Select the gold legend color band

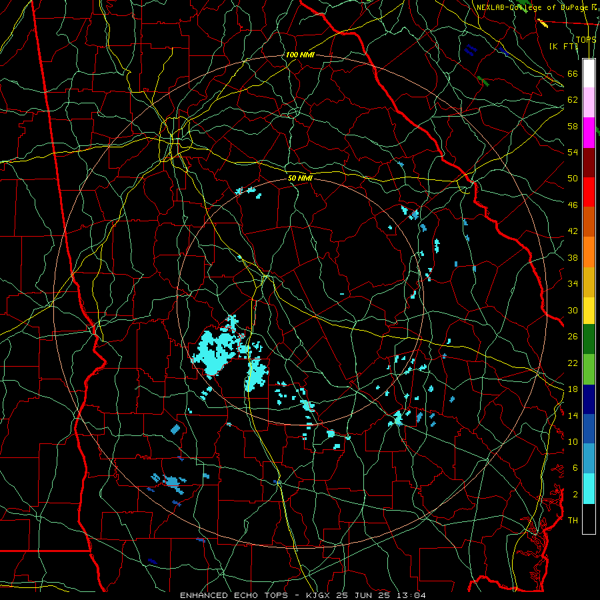click(589, 282)
